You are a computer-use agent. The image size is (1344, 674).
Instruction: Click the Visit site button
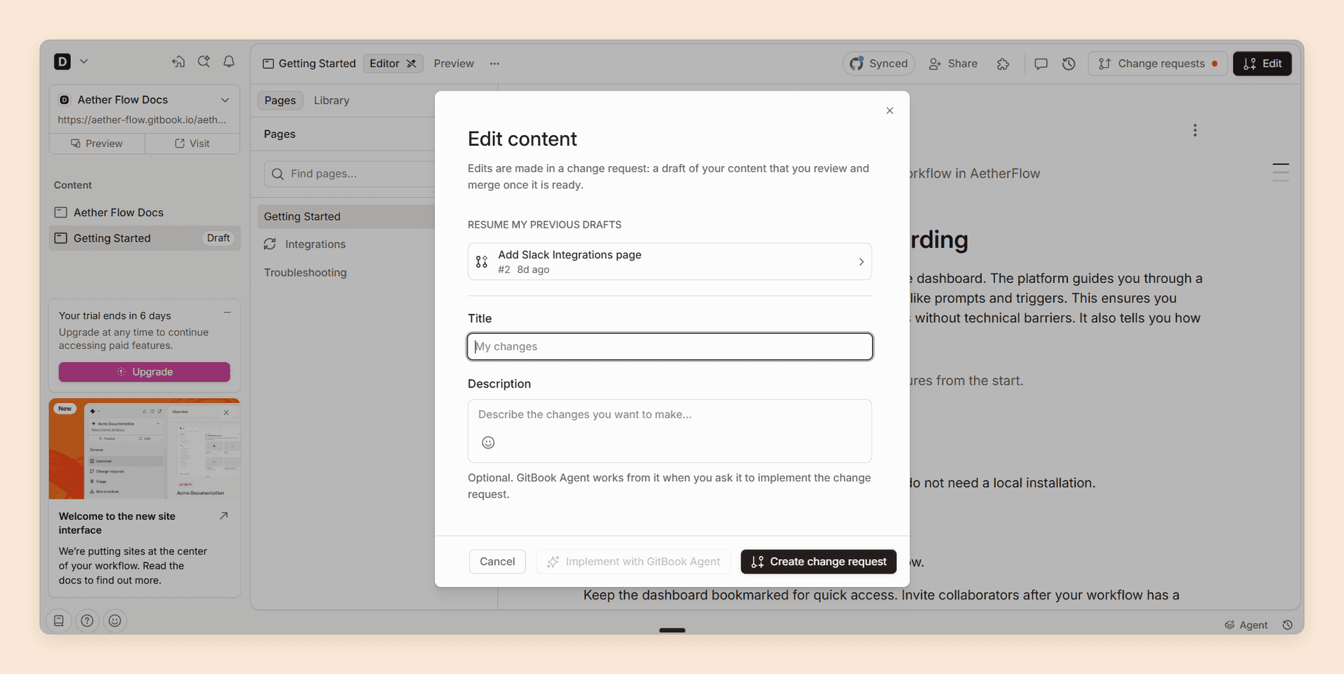tap(192, 144)
